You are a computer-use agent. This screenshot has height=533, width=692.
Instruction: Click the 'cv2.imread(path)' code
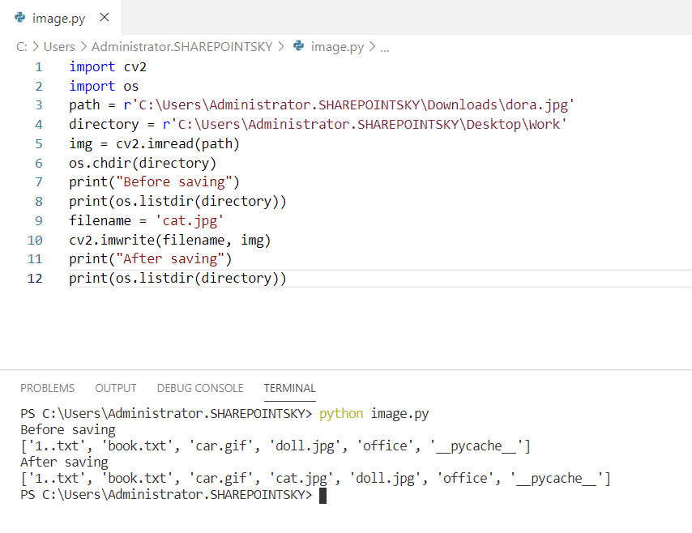177,144
